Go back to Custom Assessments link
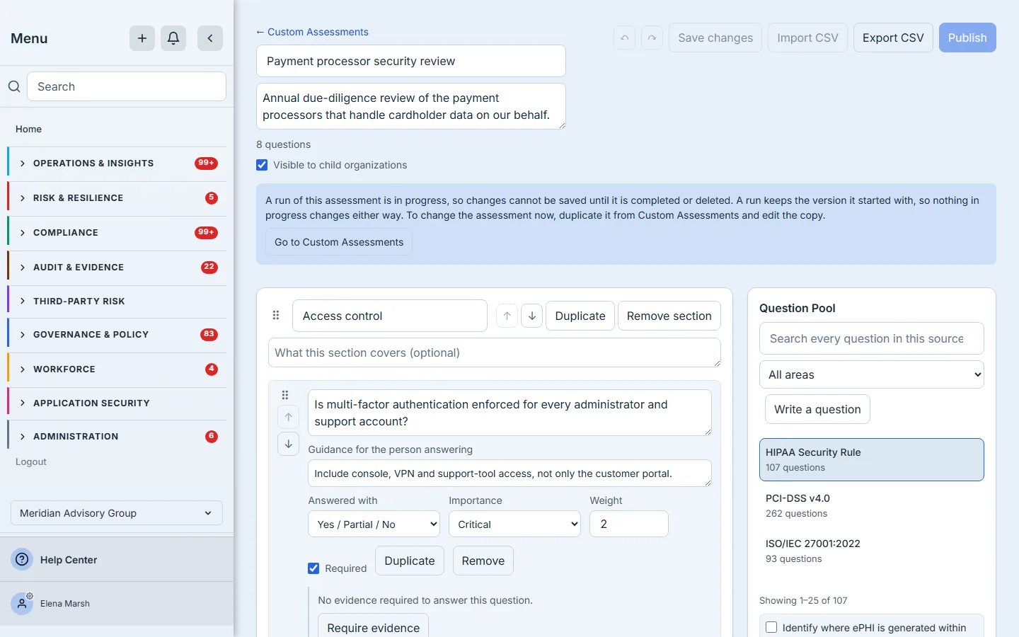 point(312,32)
